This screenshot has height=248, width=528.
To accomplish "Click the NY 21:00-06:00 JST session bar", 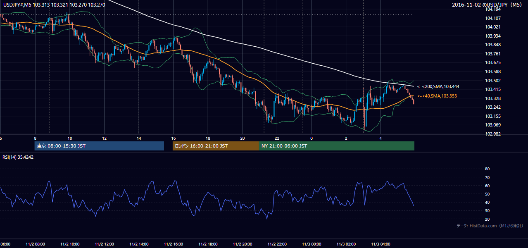I will [x=337, y=146].
